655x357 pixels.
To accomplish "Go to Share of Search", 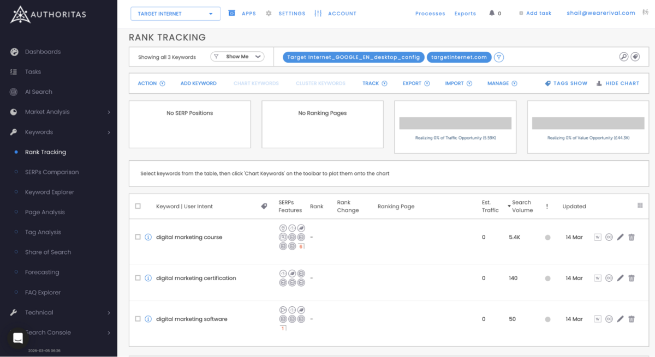I will click(48, 252).
